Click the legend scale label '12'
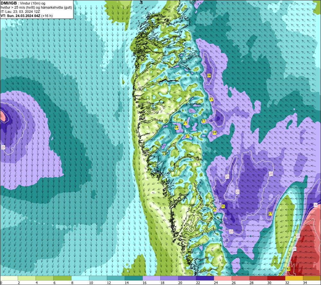The height and width of the screenshot is (285, 321). pyautogui.click(x=109, y=283)
